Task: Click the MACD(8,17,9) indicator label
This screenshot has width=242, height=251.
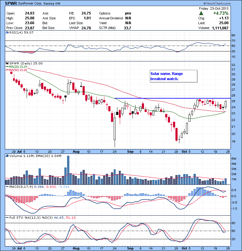Action: pos(21,187)
